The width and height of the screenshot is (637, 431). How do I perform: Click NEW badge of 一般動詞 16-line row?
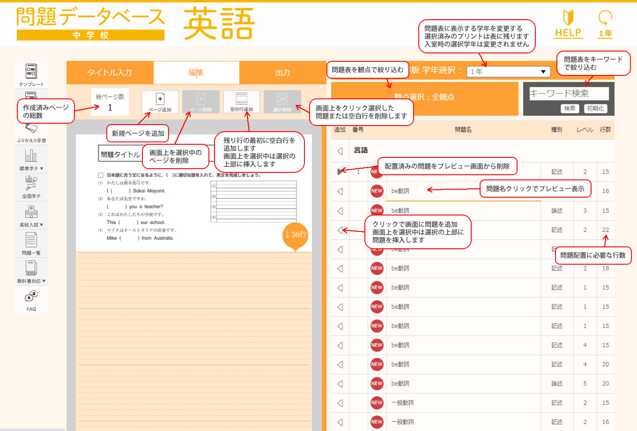377,422
